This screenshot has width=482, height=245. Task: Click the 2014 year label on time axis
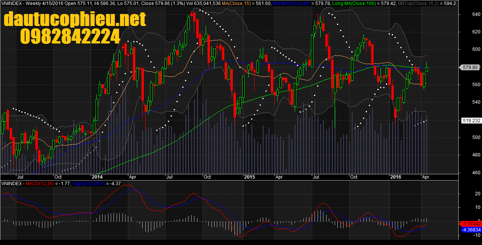pyautogui.click(x=97, y=177)
